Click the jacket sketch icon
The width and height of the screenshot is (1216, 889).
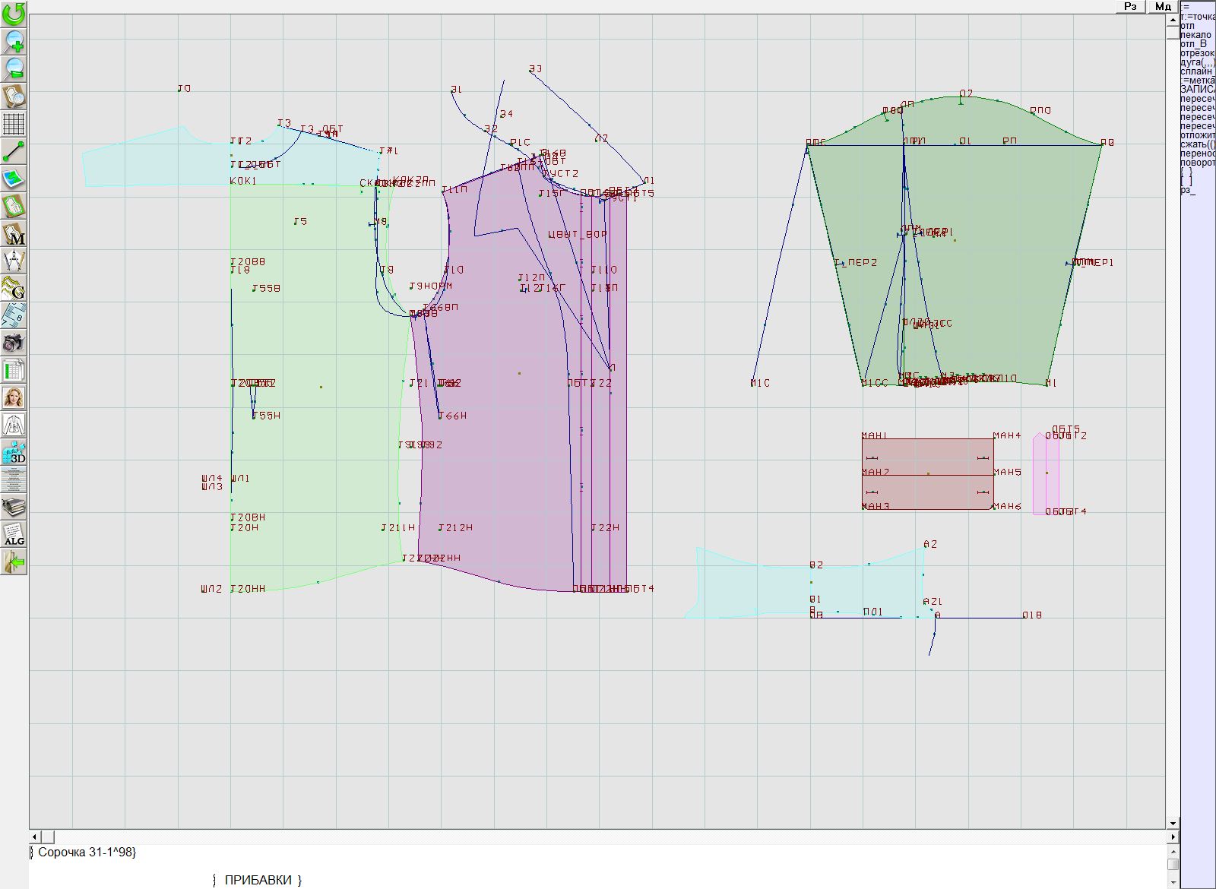pyautogui.click(x=14, y=425)
